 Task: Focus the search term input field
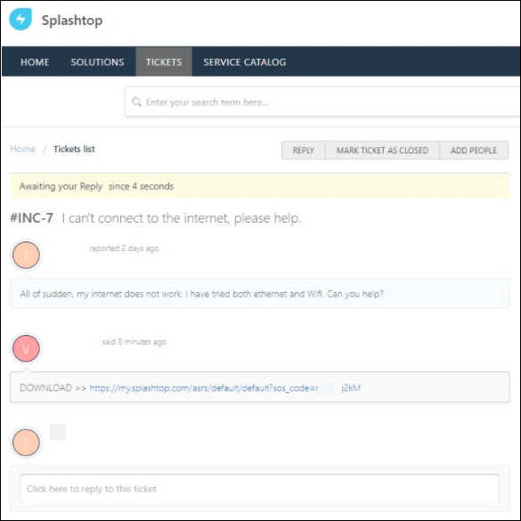point(322,102)
